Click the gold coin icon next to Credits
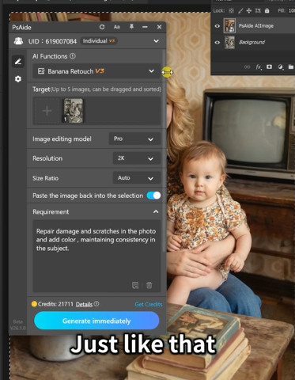This screenshot has width=295, height=380. [x=34, y=304]
